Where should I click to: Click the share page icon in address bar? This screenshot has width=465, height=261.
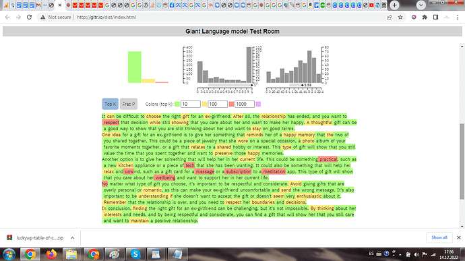[x=390, y=18]
